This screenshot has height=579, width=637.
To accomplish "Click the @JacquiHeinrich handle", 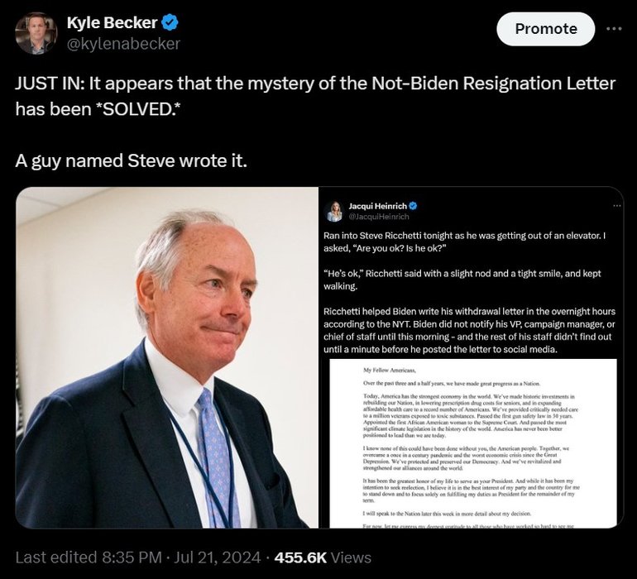I will click(x=379, y=217).
